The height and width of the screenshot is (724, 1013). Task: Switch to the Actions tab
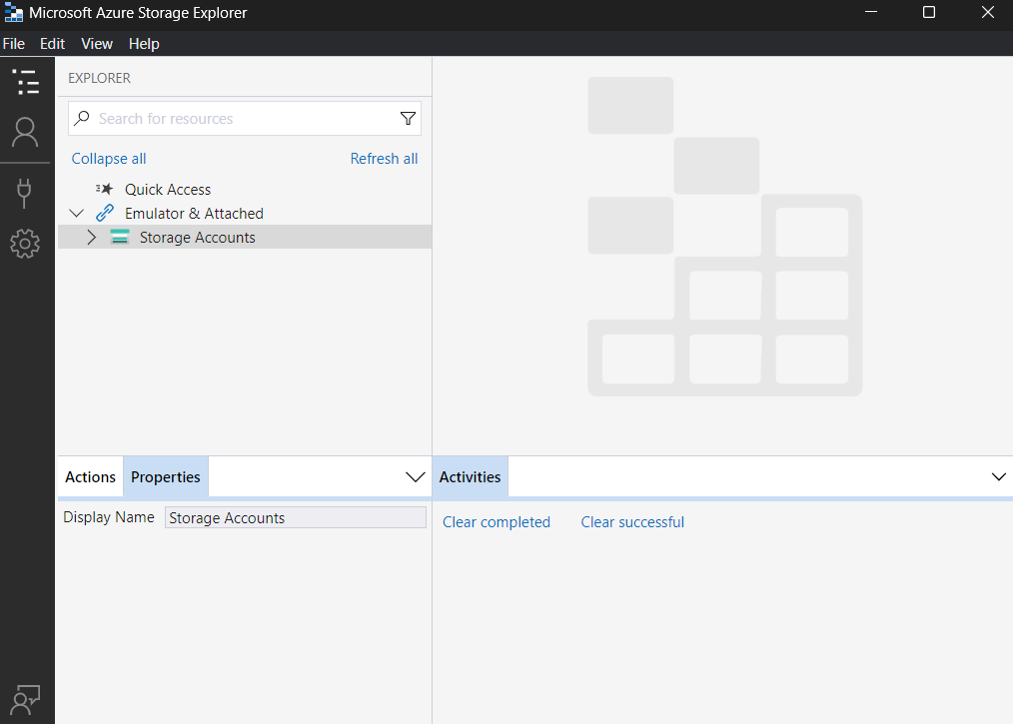click(x=89, y=476)
